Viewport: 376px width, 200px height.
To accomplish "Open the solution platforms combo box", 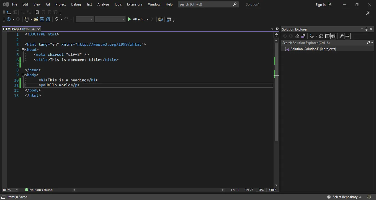I will point(110,19).
